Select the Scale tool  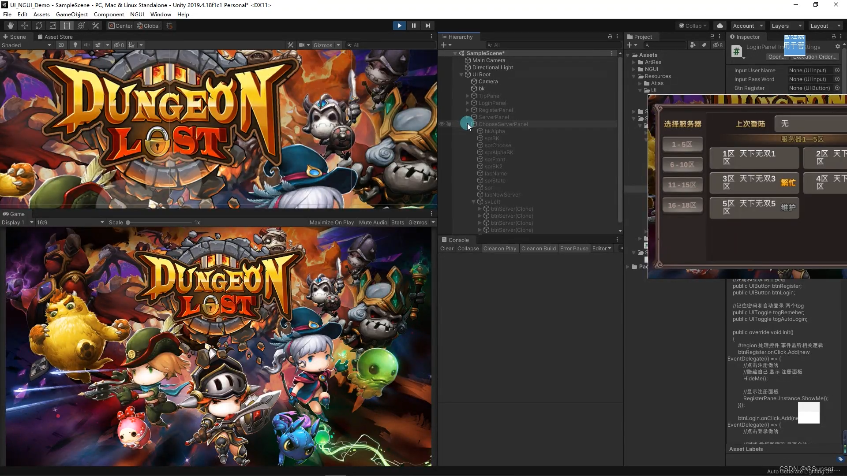(x=53, y=26)
